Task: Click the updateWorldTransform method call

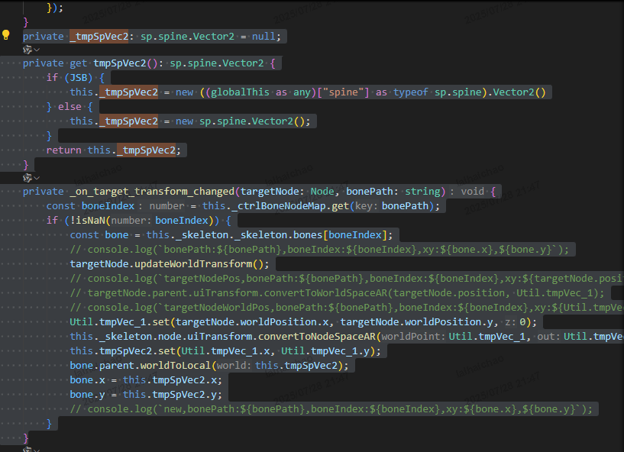Action: tap(193, 264)
